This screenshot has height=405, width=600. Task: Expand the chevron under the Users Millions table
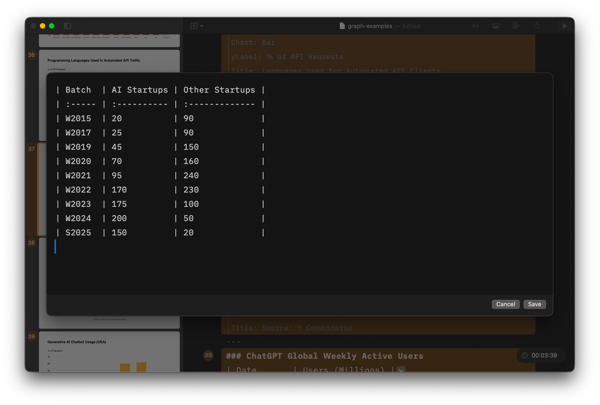pyautogui.click(x=401, y=370)
